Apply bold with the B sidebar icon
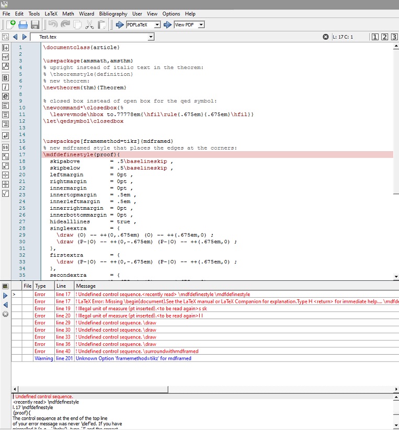The height and width of the screenshot is (430, 399). click(5, 78)
